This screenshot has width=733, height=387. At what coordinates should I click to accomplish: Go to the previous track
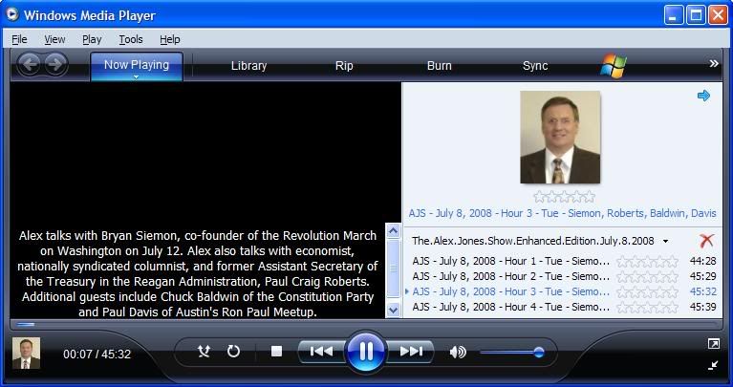(321, 351)
